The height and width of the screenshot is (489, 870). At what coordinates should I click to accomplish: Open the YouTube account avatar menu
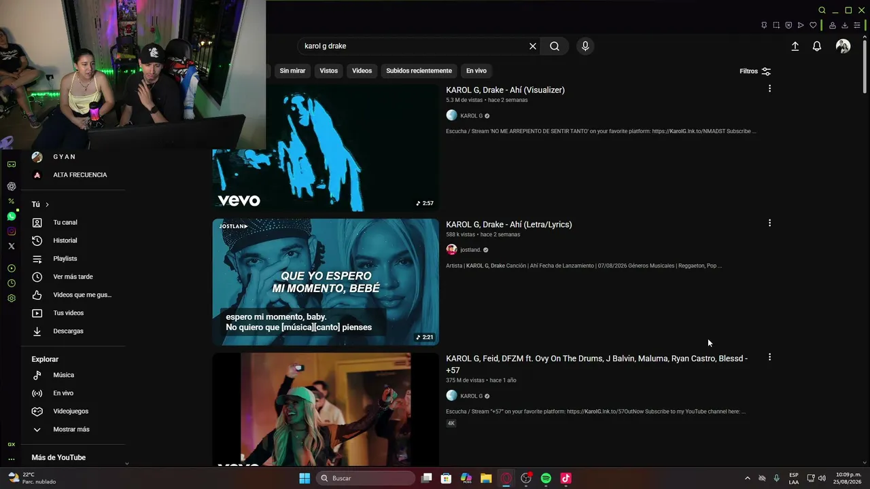pos(843,46)
